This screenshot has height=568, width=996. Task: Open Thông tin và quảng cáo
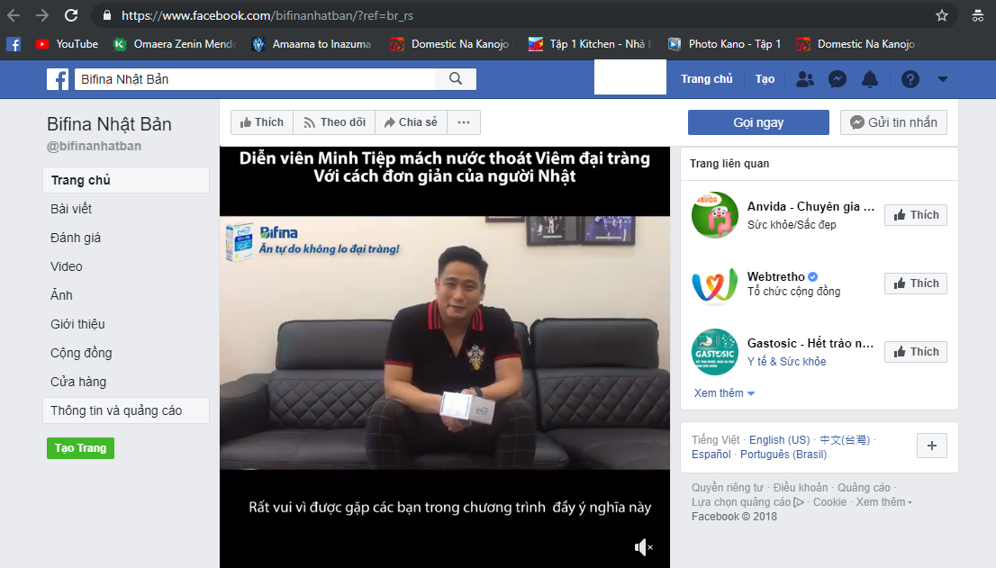pyautogui.click(x=126, y=410)
